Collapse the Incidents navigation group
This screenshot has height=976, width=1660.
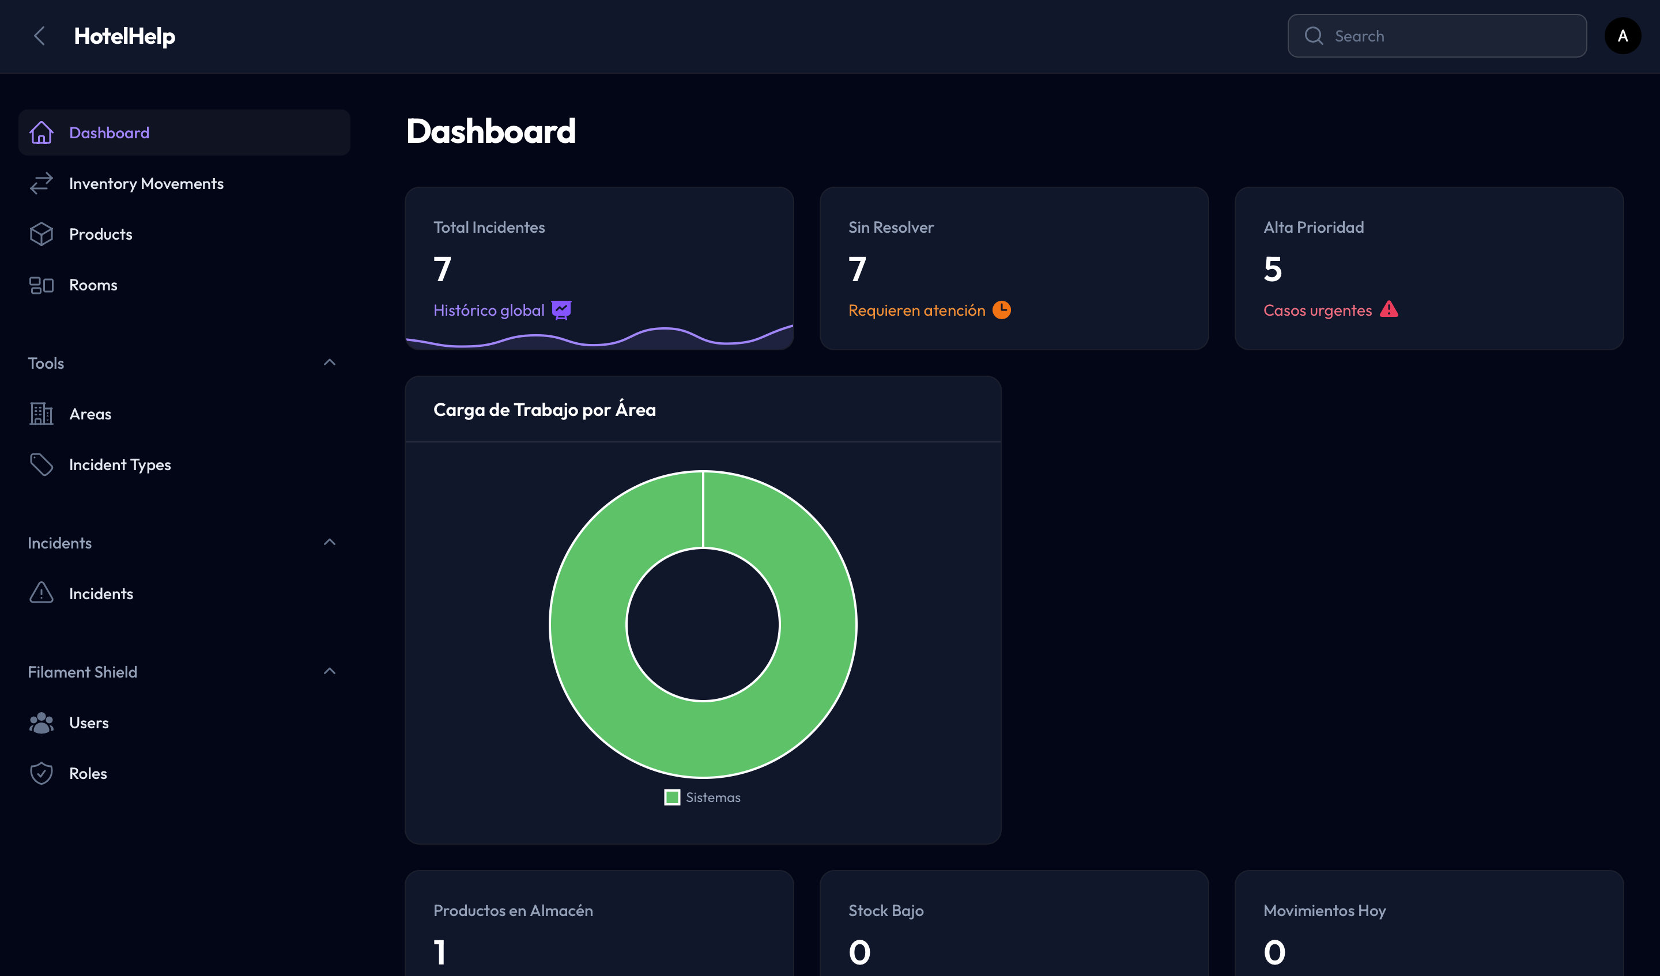(x=329, y=543)
